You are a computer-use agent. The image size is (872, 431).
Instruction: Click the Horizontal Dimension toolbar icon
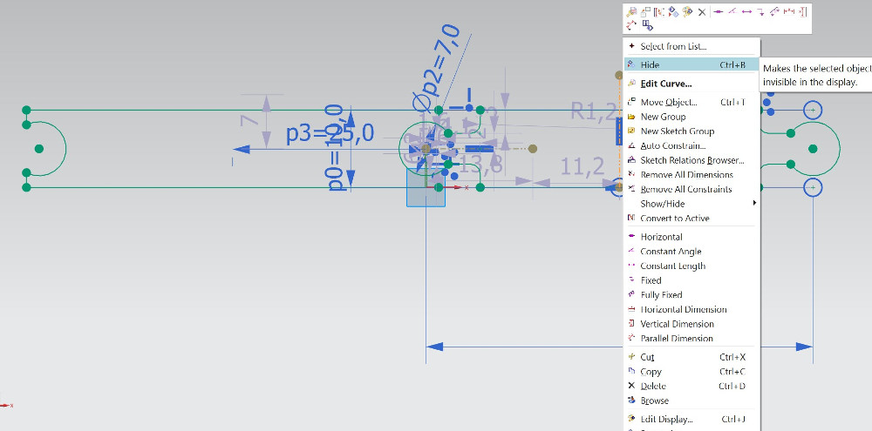(789, 11)
